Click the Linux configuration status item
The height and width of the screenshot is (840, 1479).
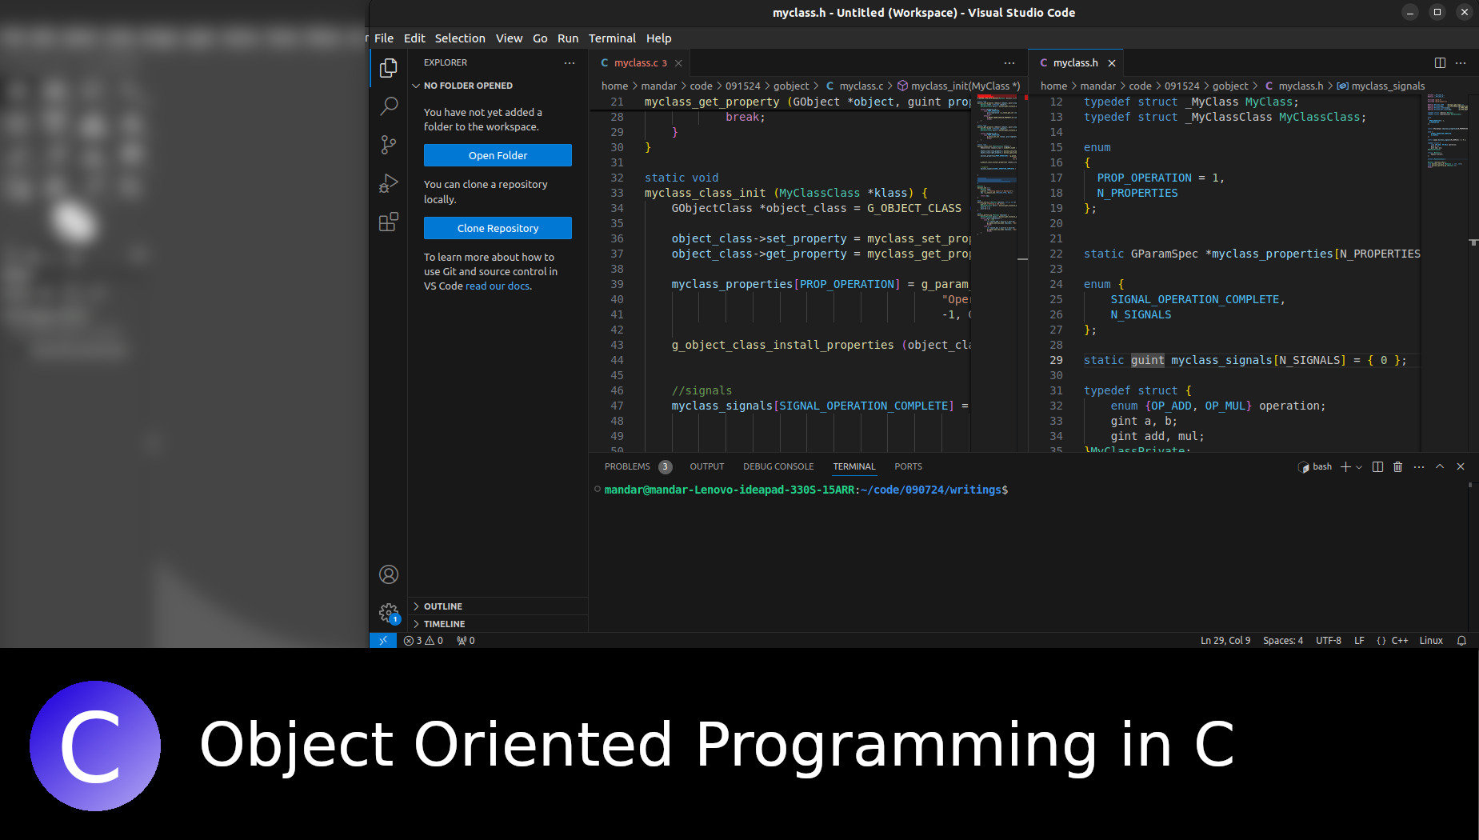(x=1431, y=641)
